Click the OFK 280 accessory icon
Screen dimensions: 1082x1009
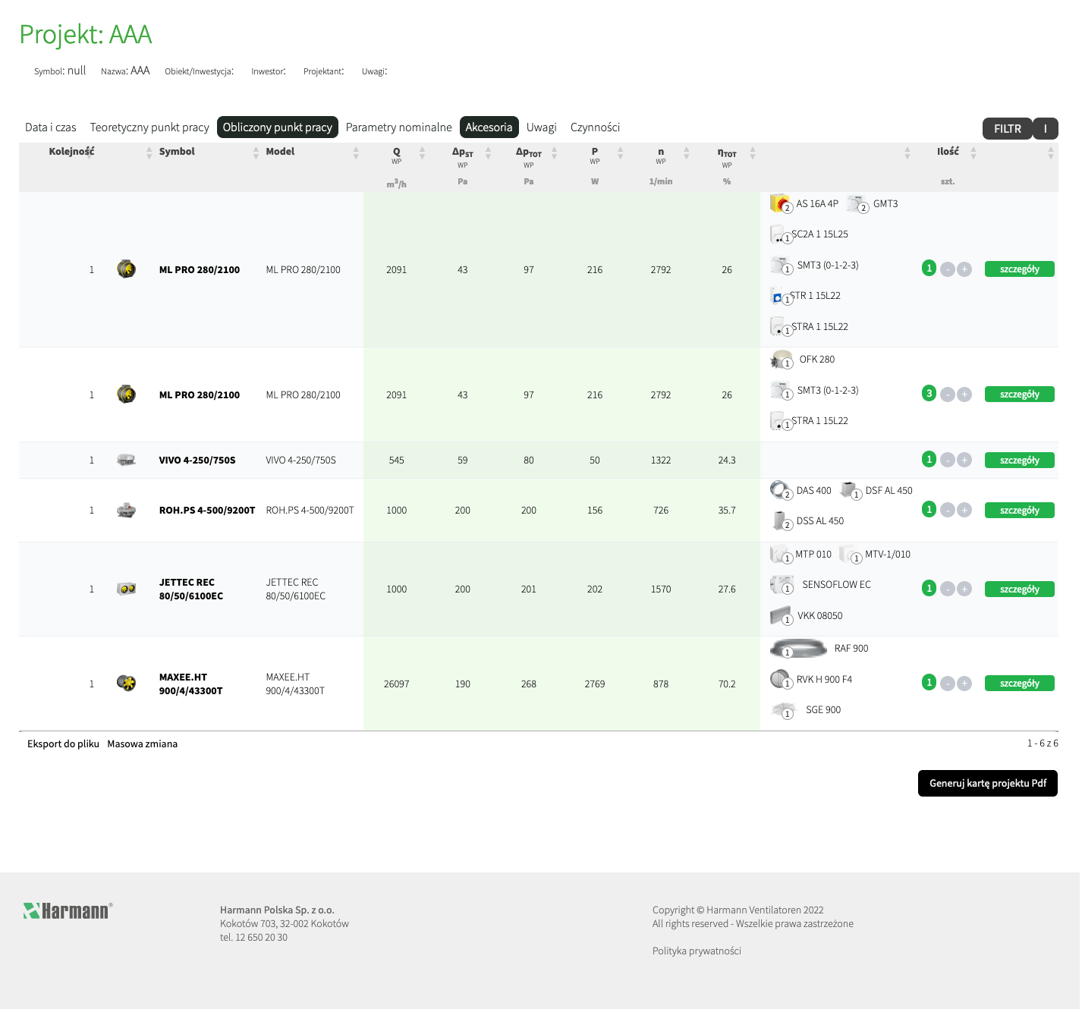click(781, 360)
